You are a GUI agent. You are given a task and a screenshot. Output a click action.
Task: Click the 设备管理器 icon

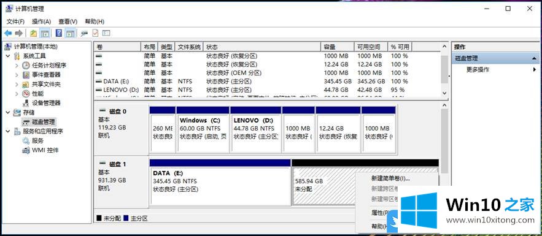(26, 103)
